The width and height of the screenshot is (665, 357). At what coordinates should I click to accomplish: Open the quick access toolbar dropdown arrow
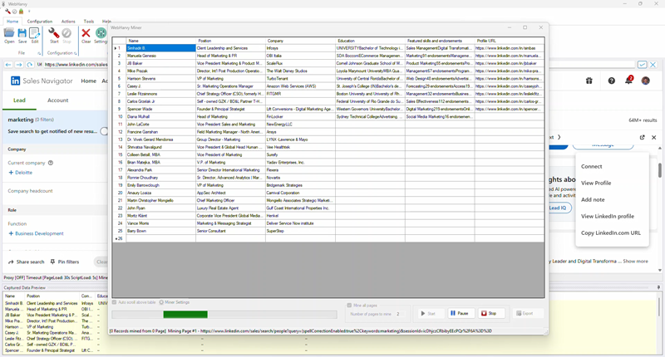point(29,12)
